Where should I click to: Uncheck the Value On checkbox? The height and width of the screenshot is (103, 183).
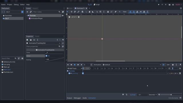[46, 56]
